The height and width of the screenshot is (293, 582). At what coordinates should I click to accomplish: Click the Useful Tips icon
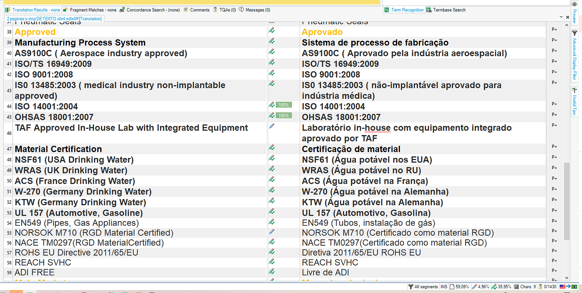575,90
